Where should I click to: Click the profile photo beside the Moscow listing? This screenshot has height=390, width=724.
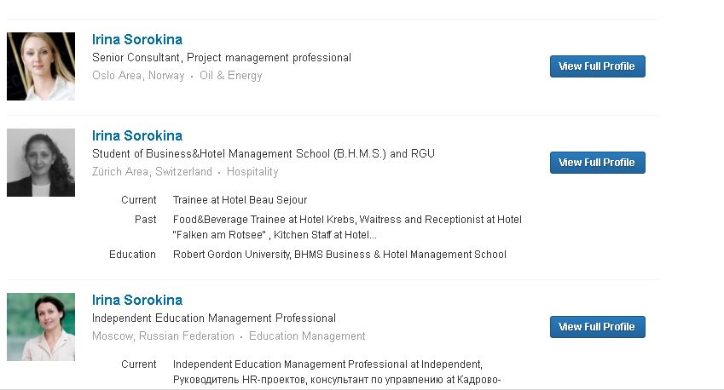coord(41,327)
